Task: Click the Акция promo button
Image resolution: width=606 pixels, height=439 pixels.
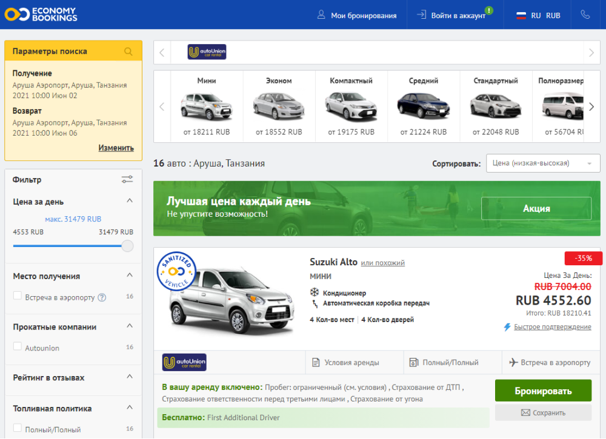Action: point(536,208)
